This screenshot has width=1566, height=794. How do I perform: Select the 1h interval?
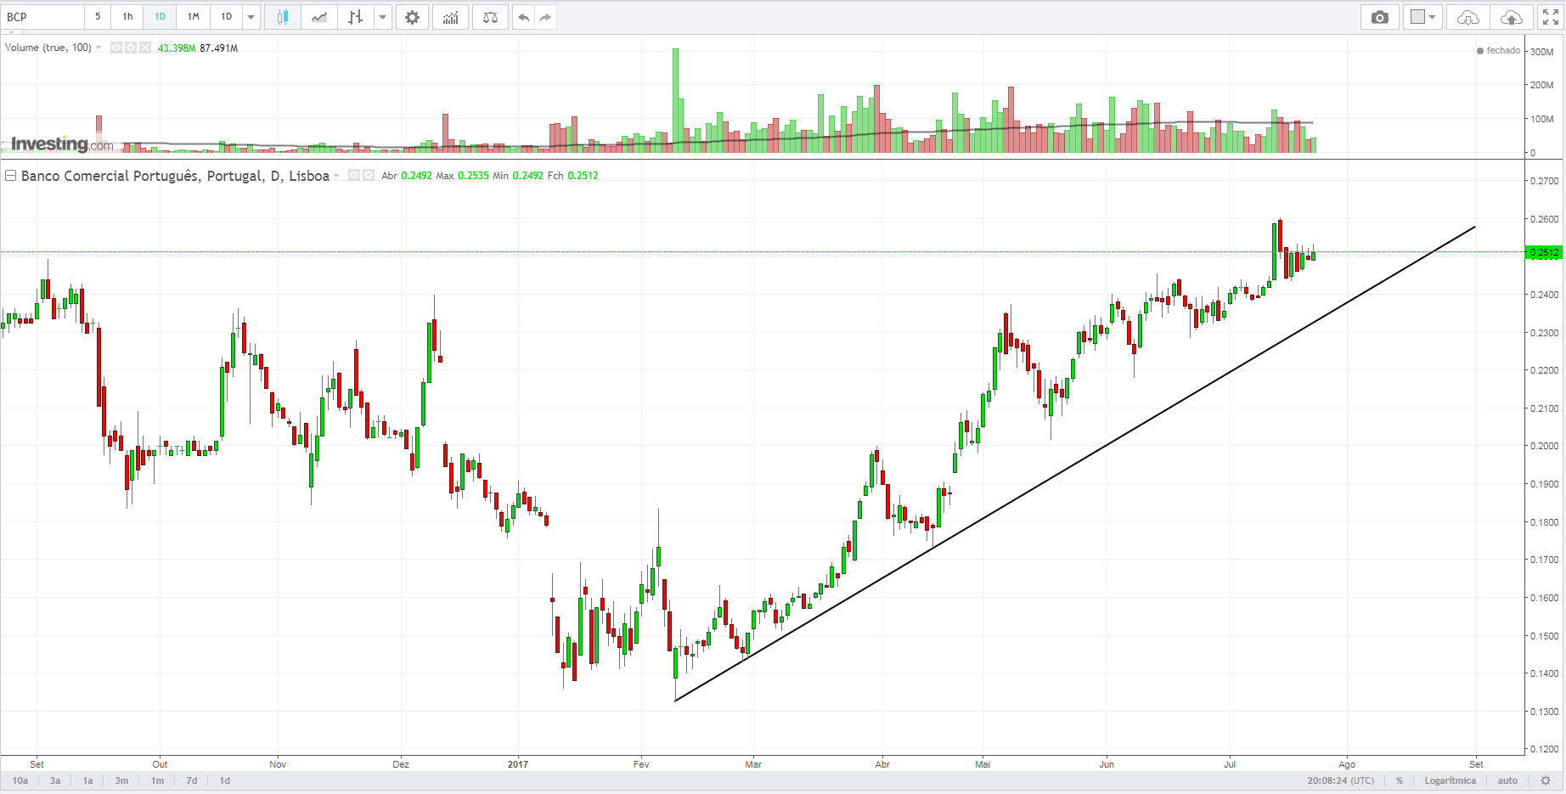[x=127, y=17]
